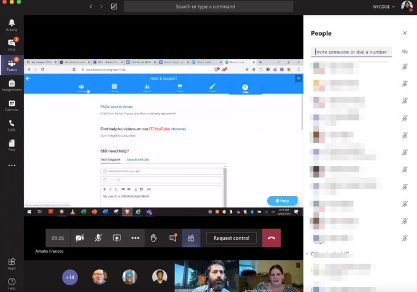Click the Library icon in Boom Learning bar
The height and width of the screenshot is (292, 417).
[114, 88]
